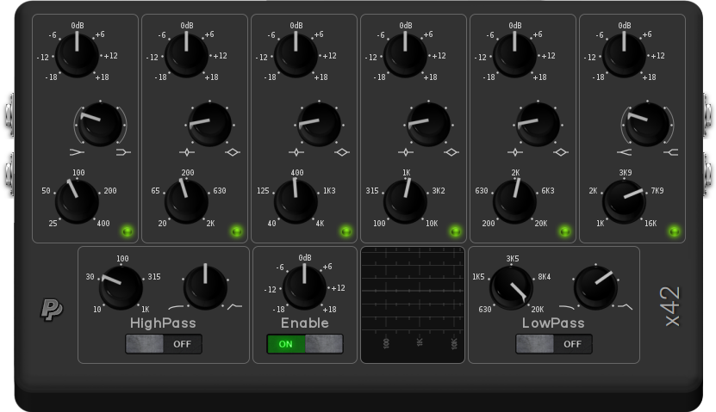Click the gain knob of the 100 Hz band
Screen dimensions: 716x412
tap(77, 56)
